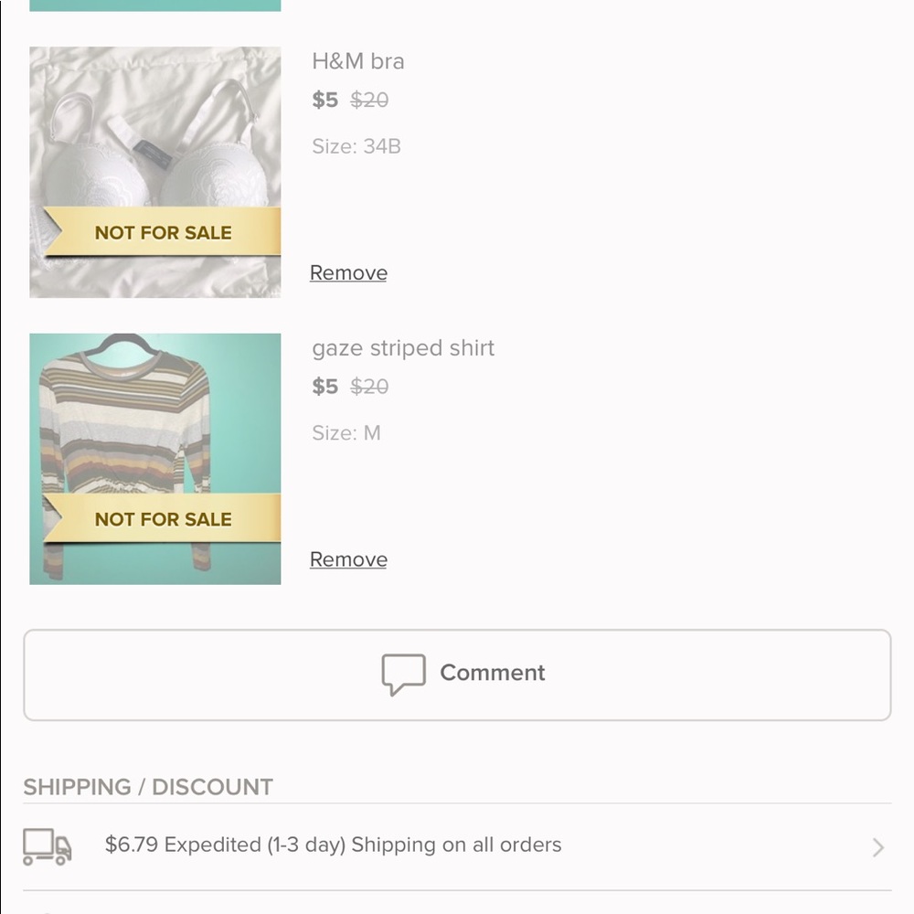Click the $5 price of striped shirt
The image size is (914, 914).
pos(324,387)
